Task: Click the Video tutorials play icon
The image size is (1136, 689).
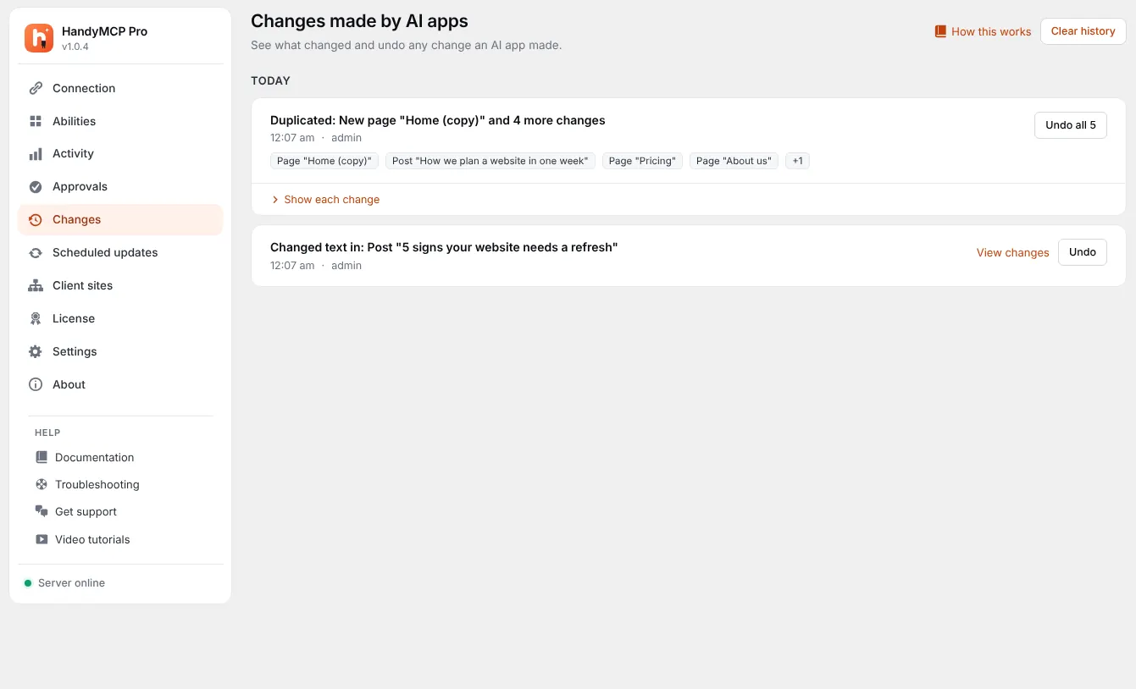Action: coord(42,539)
